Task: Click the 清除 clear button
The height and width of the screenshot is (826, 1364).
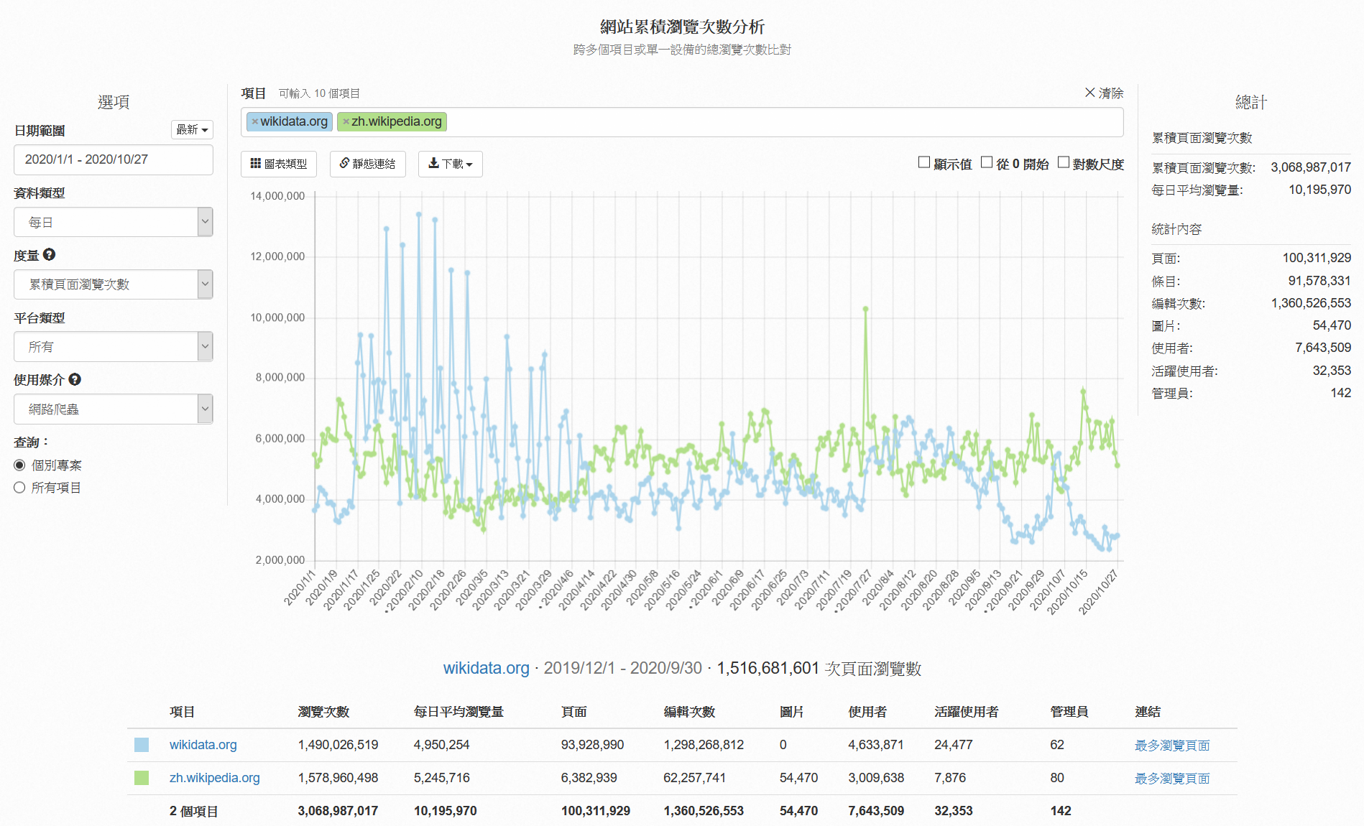Action: tap(1104, 93)
